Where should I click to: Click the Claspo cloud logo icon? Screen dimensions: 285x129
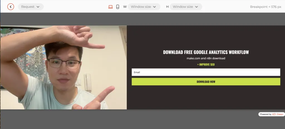(x=274, y=114)
